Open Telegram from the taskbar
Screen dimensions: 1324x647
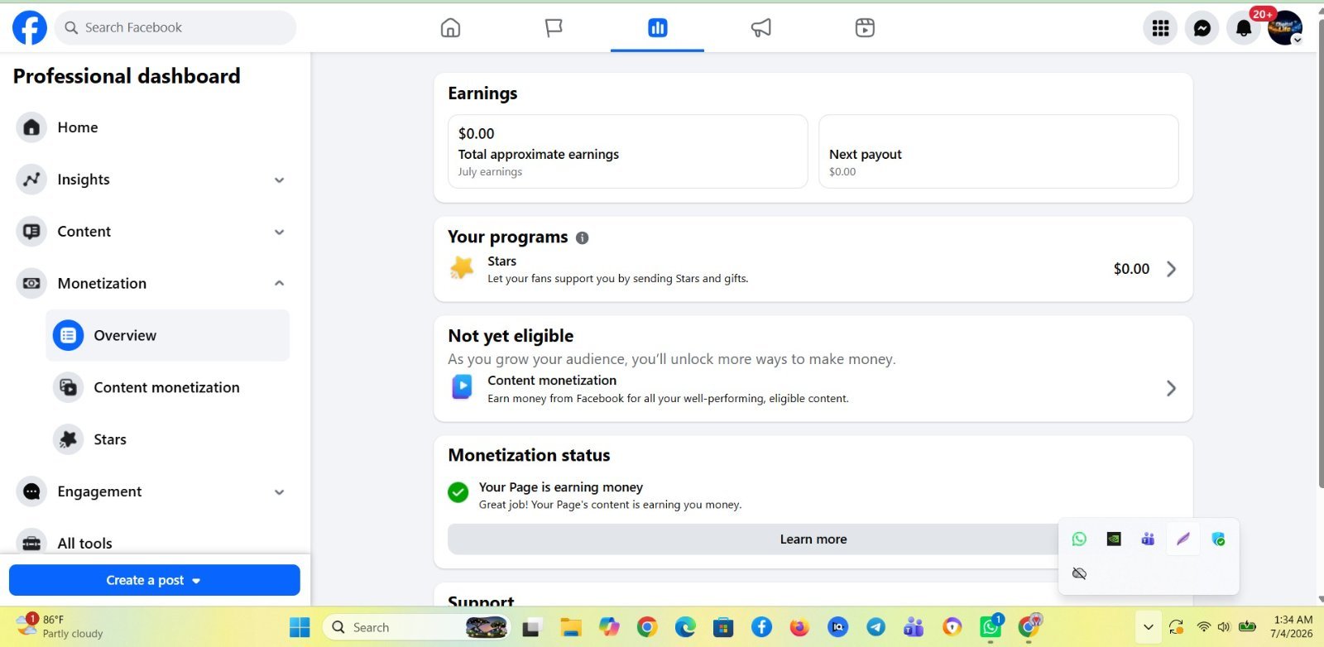(x=875, y=627)
